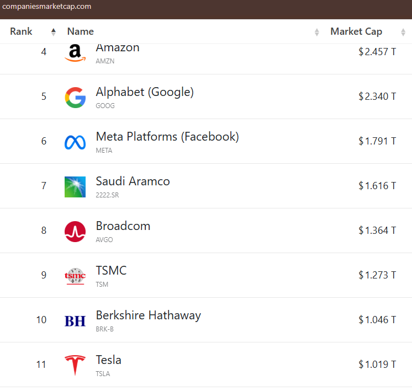Select the $1.046 T market cap value

377,320
